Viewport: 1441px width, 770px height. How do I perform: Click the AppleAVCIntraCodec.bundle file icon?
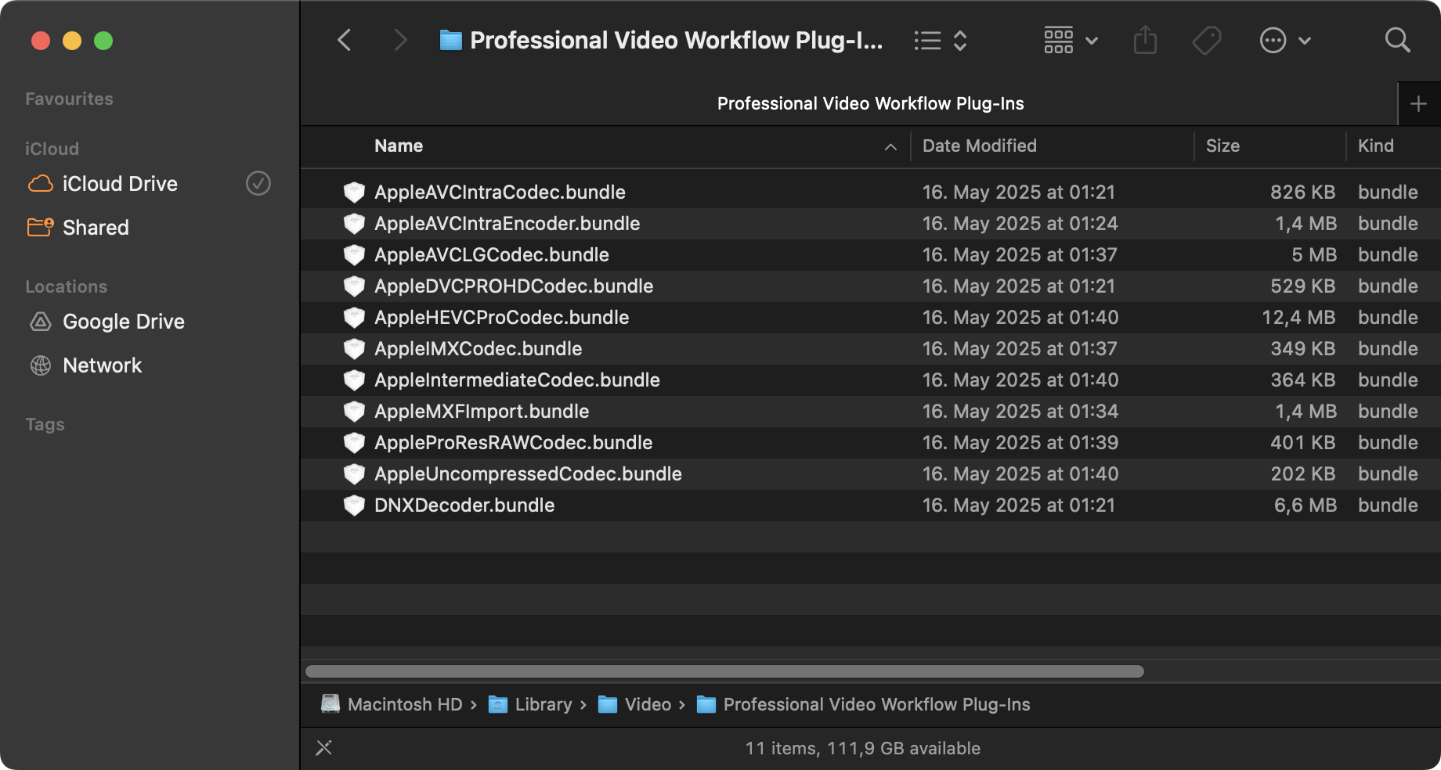coord(354,192)
